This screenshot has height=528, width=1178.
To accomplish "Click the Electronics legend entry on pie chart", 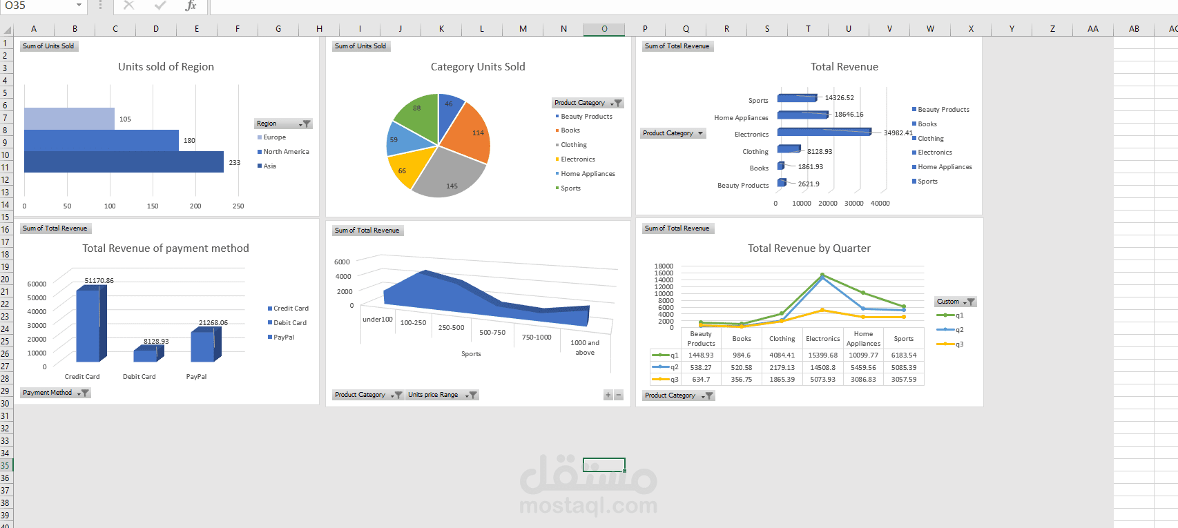I will click(x=575, y=159).
